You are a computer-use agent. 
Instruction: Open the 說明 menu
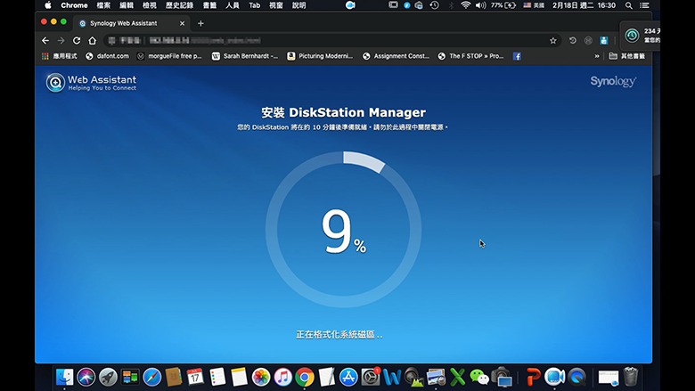[299, 5]
